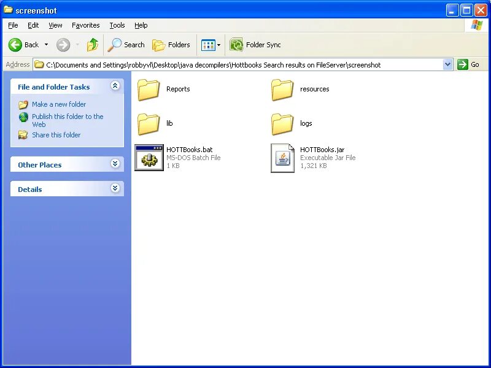Expand the Address bar dropdown list
Screen dimensions: 491x368
[448, 65]
